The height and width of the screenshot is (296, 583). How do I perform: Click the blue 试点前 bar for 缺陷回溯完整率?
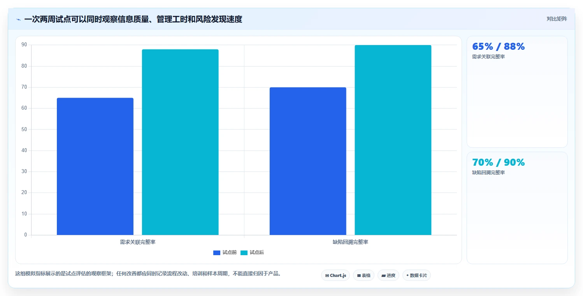[x=308, y=161]
